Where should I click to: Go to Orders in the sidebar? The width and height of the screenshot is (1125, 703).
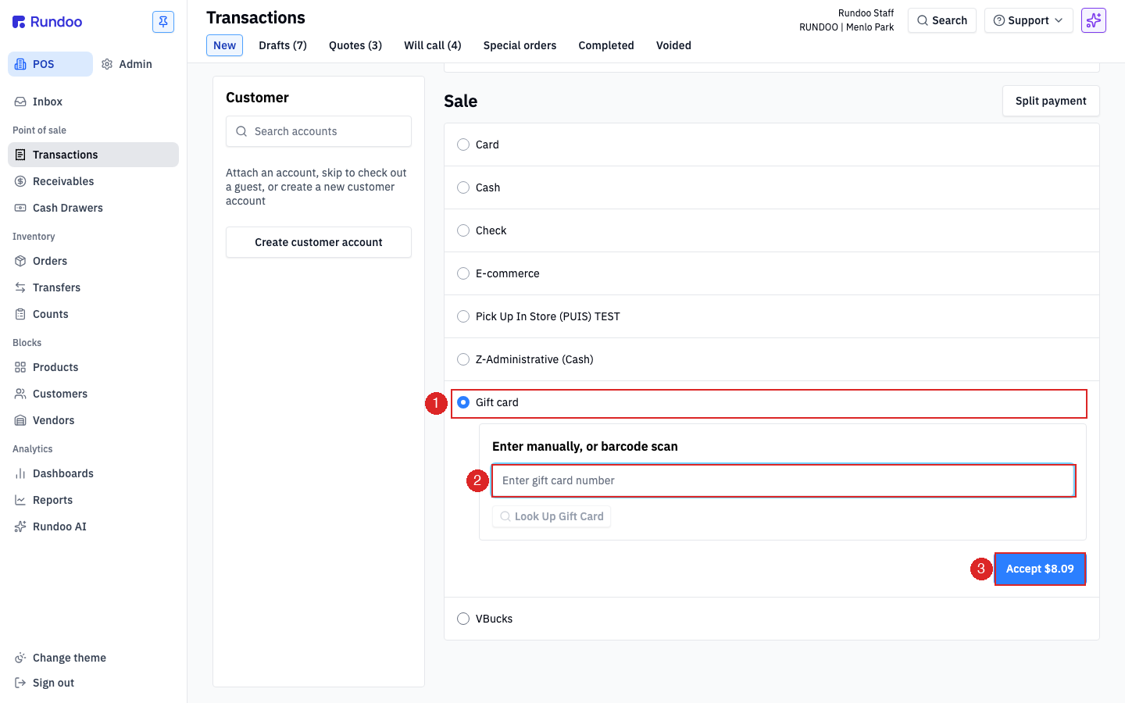(93, 261)
